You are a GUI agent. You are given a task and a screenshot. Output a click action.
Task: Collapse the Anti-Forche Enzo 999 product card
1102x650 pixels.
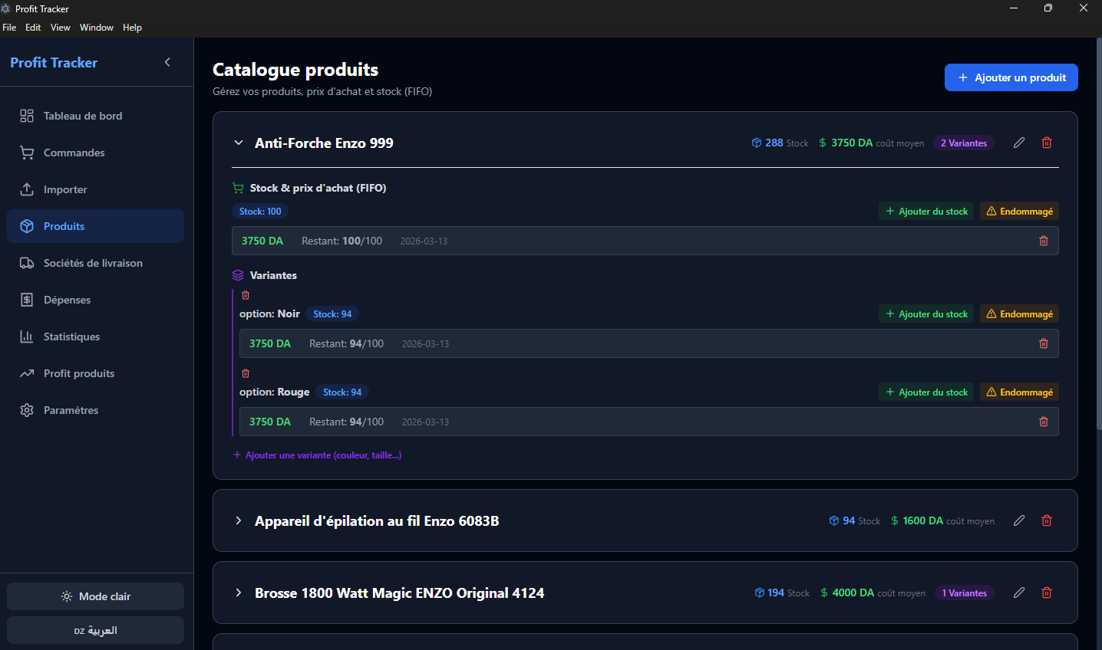238,143
